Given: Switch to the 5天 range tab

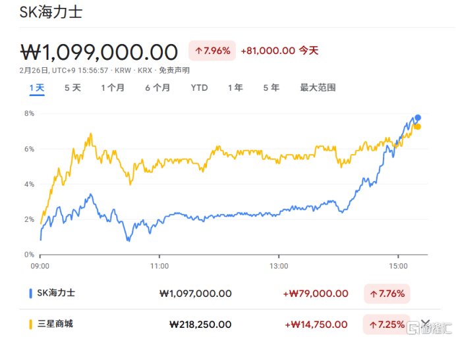Looking at the screenshot, I should [72, 88].
